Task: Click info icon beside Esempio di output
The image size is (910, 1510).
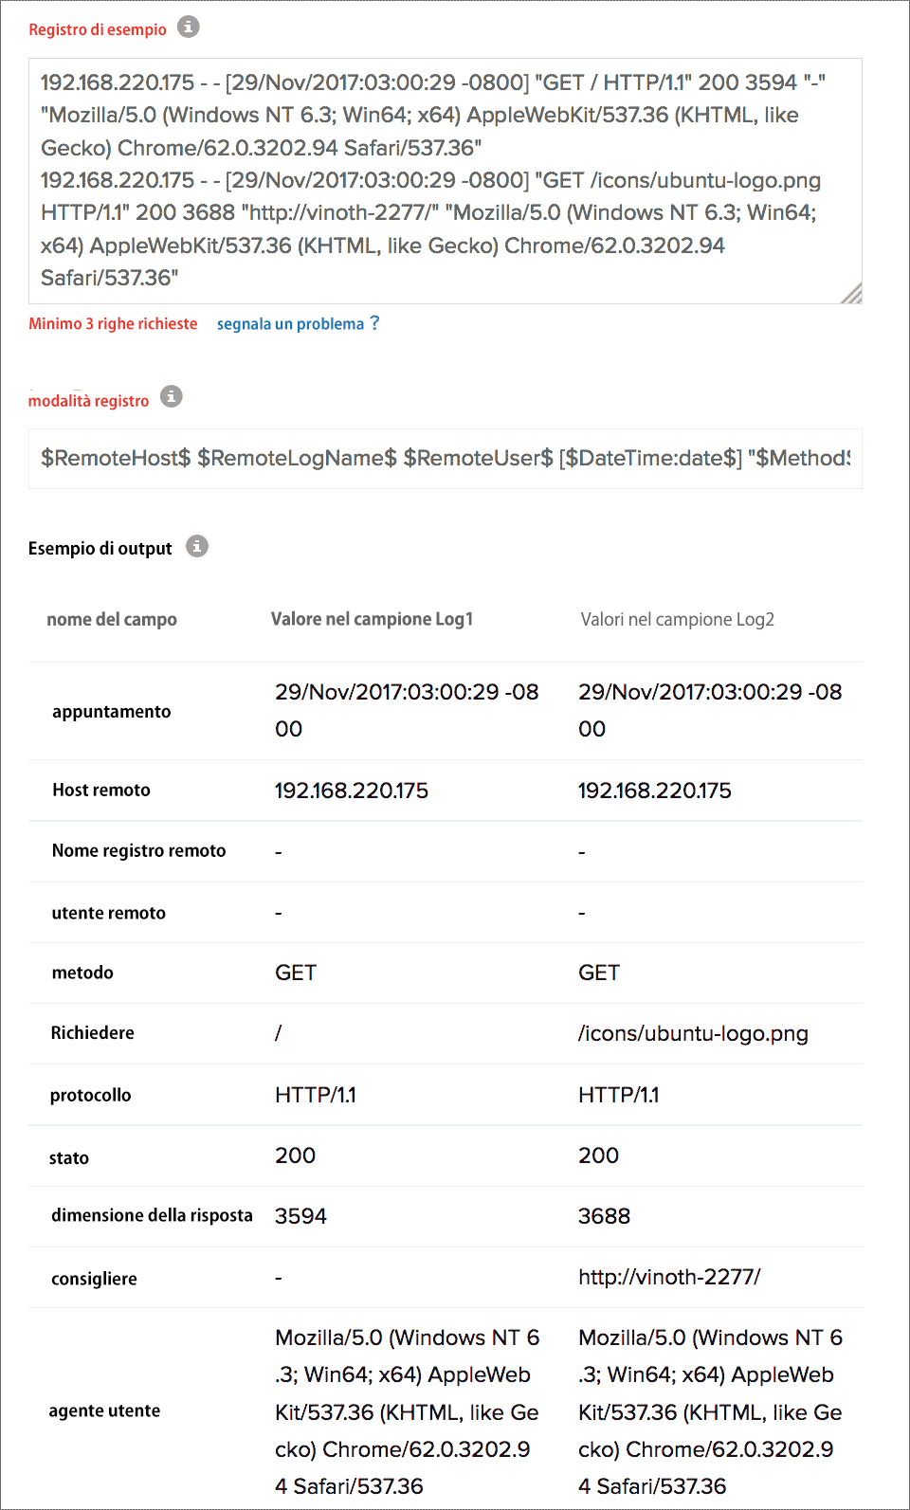Action: pos(196,546)
